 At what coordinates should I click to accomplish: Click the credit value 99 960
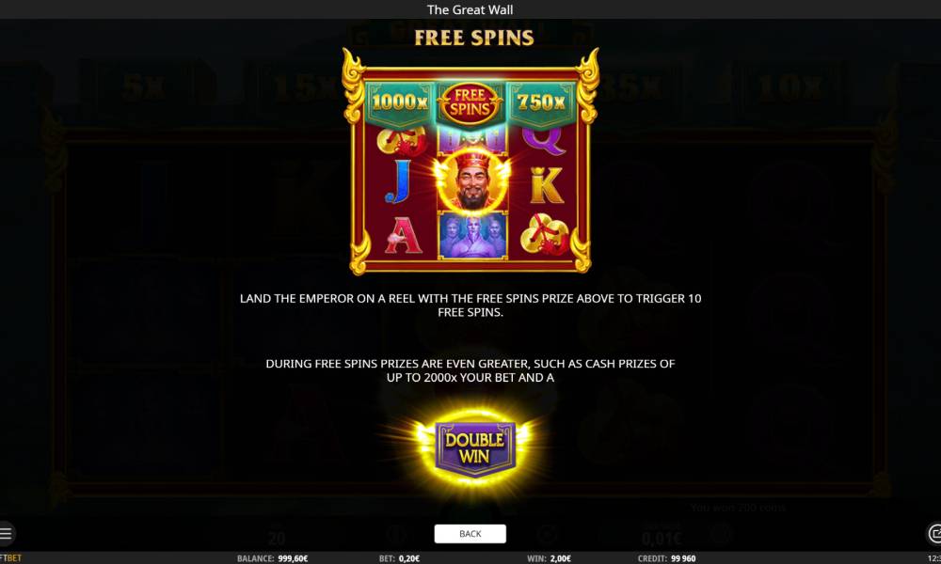pos(683,558)
